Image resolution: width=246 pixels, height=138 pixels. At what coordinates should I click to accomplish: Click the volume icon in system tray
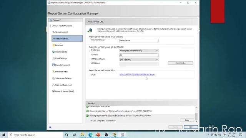tap(220, 135)
